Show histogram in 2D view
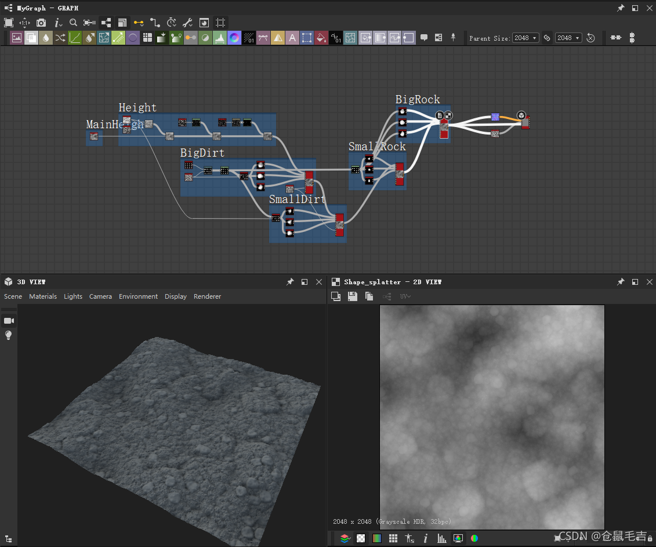 point(442,538)
